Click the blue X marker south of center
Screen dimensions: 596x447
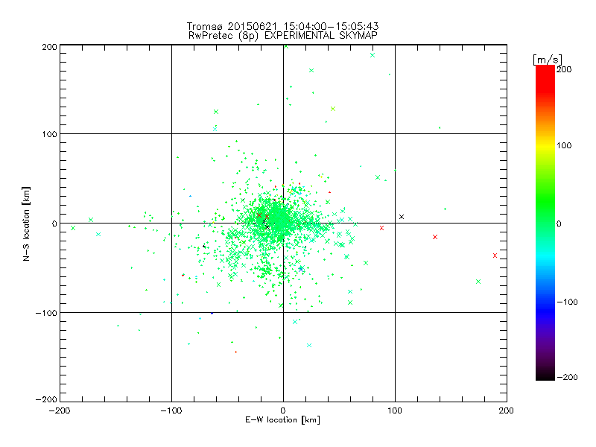pos(301,269)
